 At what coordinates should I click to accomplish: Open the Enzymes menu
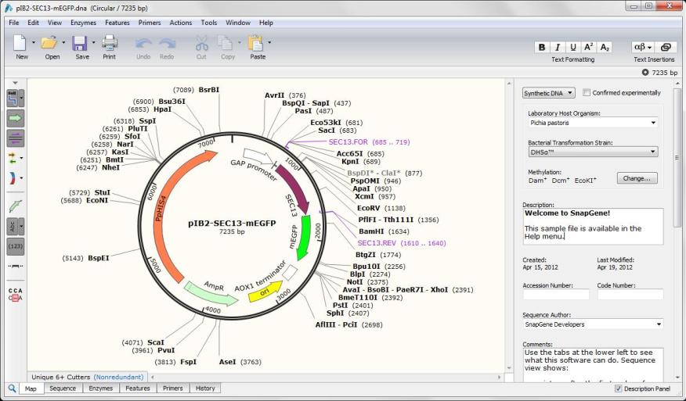click(x=83, y=23)
